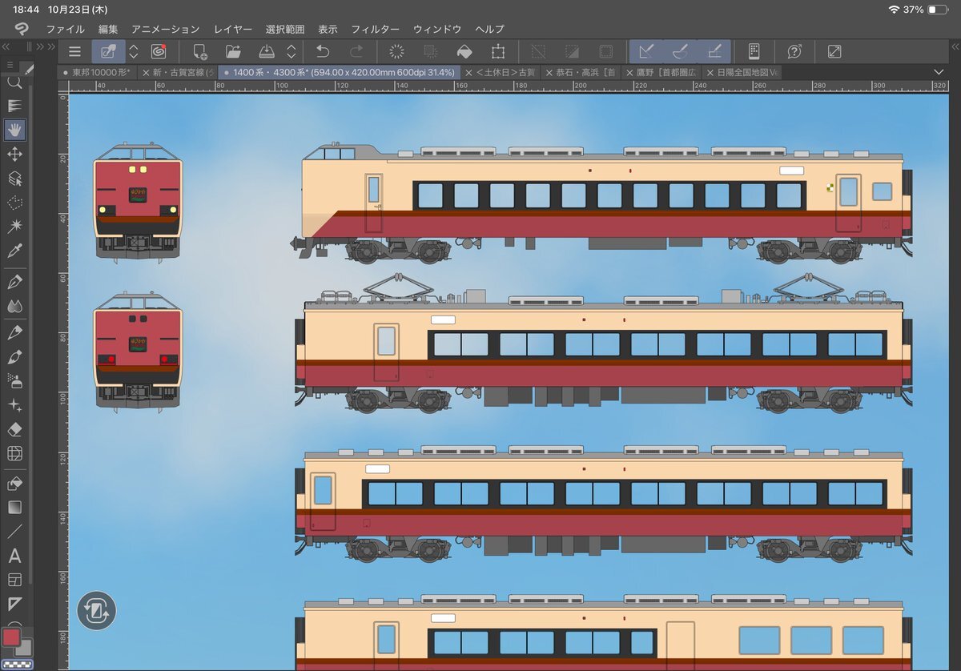The image size is (961, 671).
Task: Expand the left palette dock double arrow
Action: 50,47
